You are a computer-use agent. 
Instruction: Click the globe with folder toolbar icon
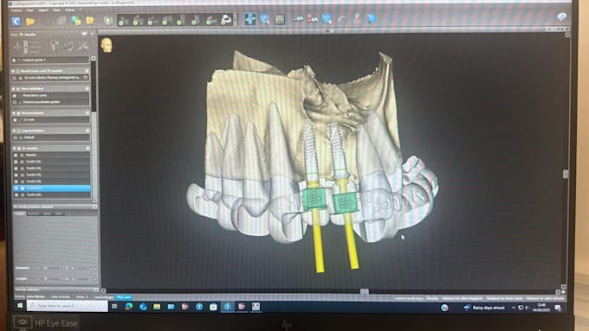coord(76,21)
